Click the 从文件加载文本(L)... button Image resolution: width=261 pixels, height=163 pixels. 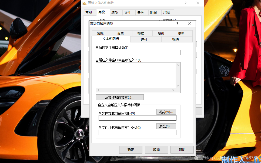point(120,97)
